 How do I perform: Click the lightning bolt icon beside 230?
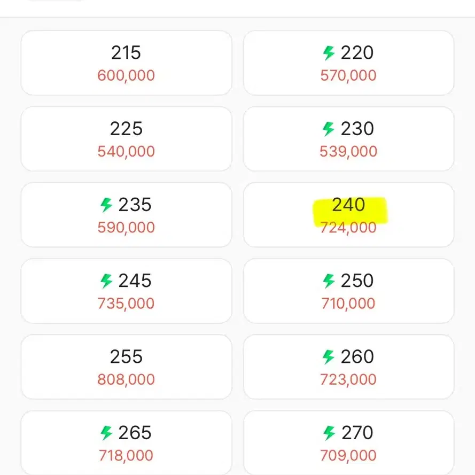pos(329,129)
